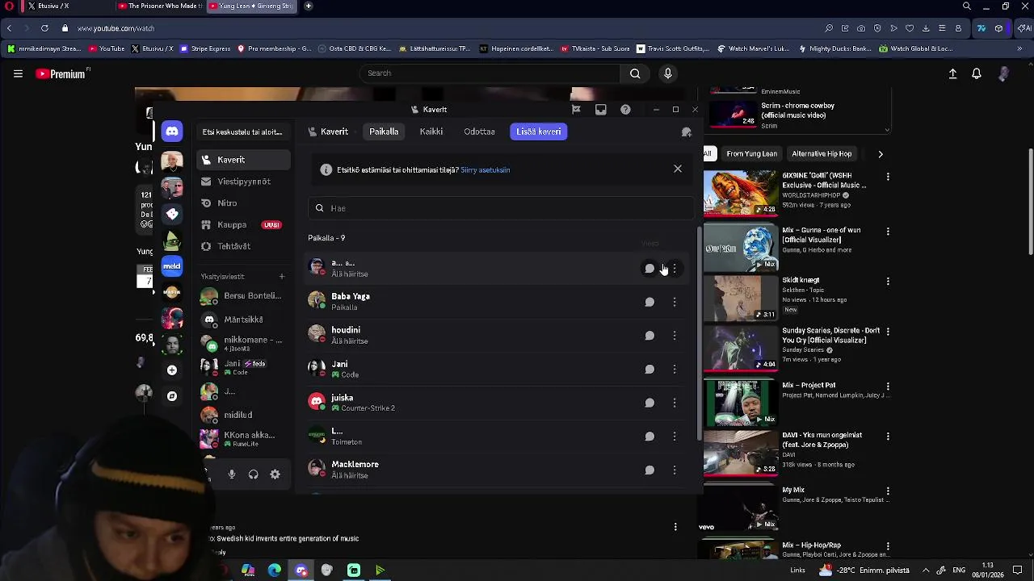Open DM with Bersu Bonteli
The image size is (1034, 581).
click(242, 296)
